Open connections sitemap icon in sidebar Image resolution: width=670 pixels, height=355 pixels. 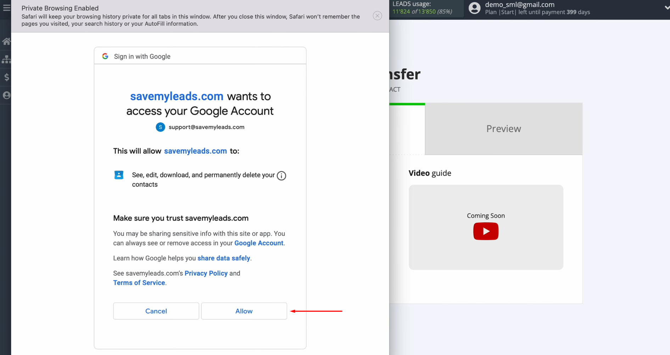coord(6,59)
